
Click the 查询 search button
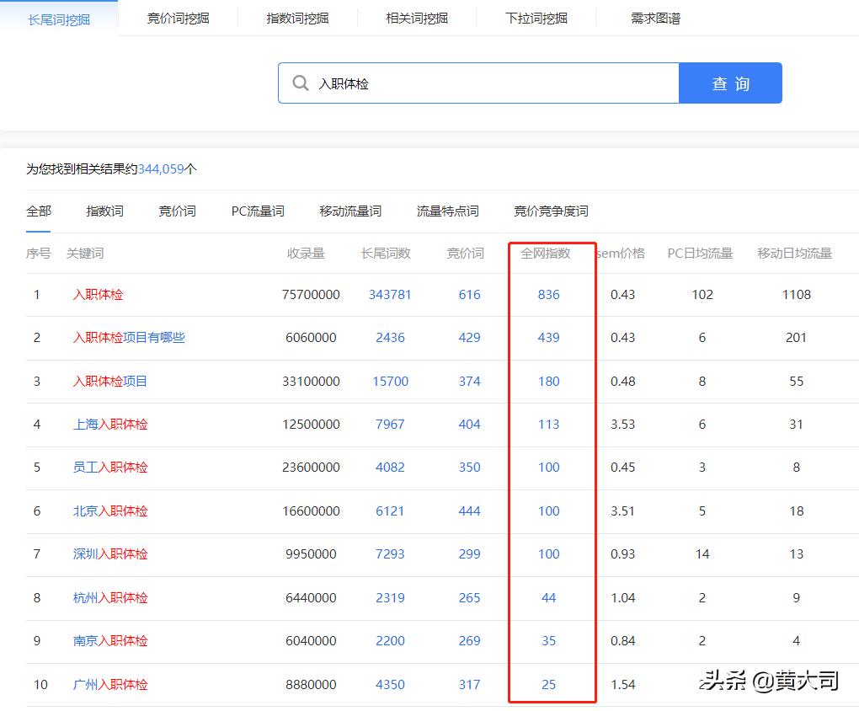(x=729, y=83)
